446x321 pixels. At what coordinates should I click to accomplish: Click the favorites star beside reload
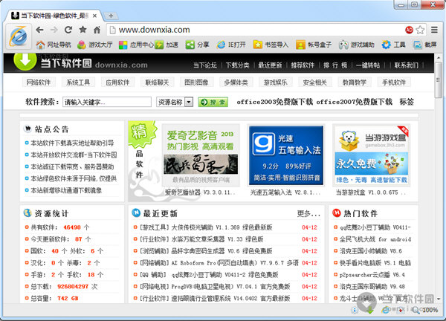[83, 30]
